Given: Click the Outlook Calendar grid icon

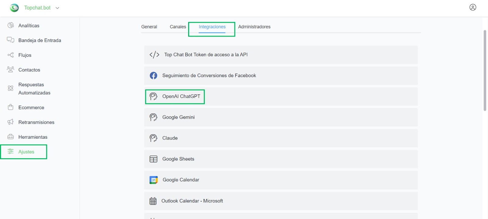Looking at the screenshot, I should (x=153, y=201).
